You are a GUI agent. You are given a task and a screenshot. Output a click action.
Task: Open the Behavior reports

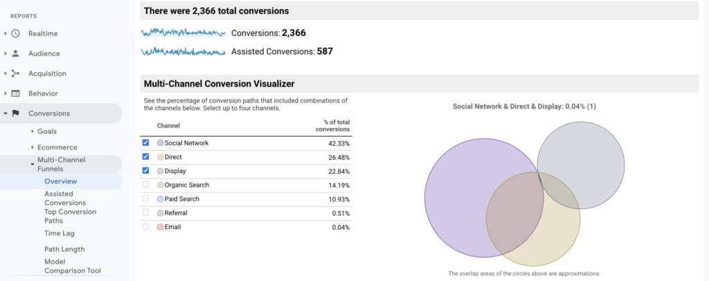(43, 93)
